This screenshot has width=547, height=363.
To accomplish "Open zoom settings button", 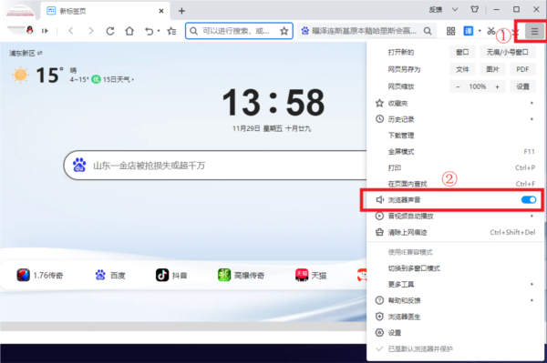I will 522,86.
